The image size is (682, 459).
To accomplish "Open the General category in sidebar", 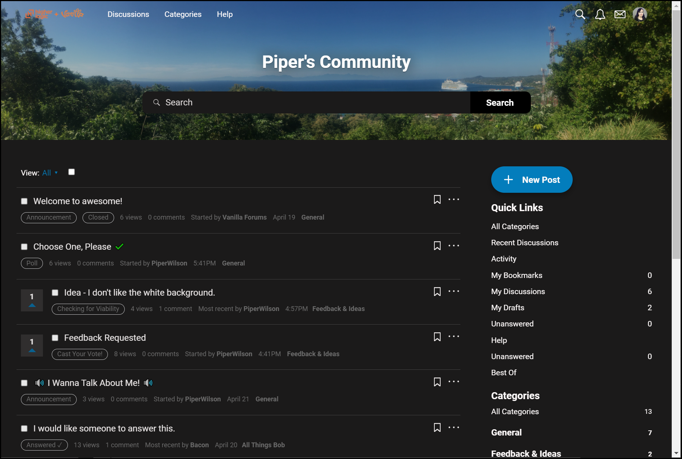I will coord(506,433).
